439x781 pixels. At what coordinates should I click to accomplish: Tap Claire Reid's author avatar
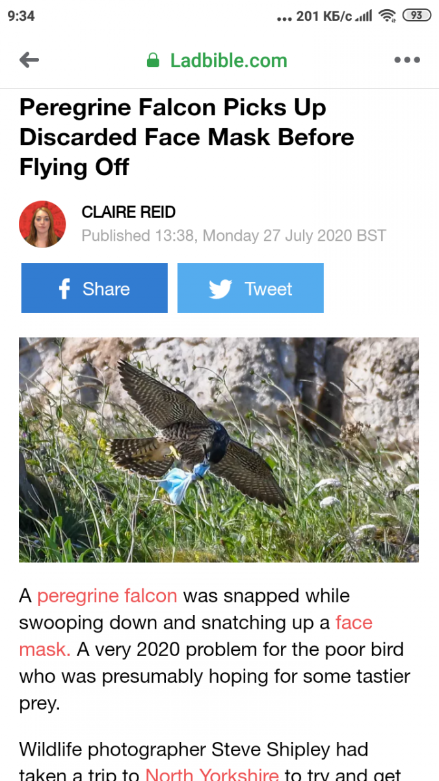click(43, 224)
